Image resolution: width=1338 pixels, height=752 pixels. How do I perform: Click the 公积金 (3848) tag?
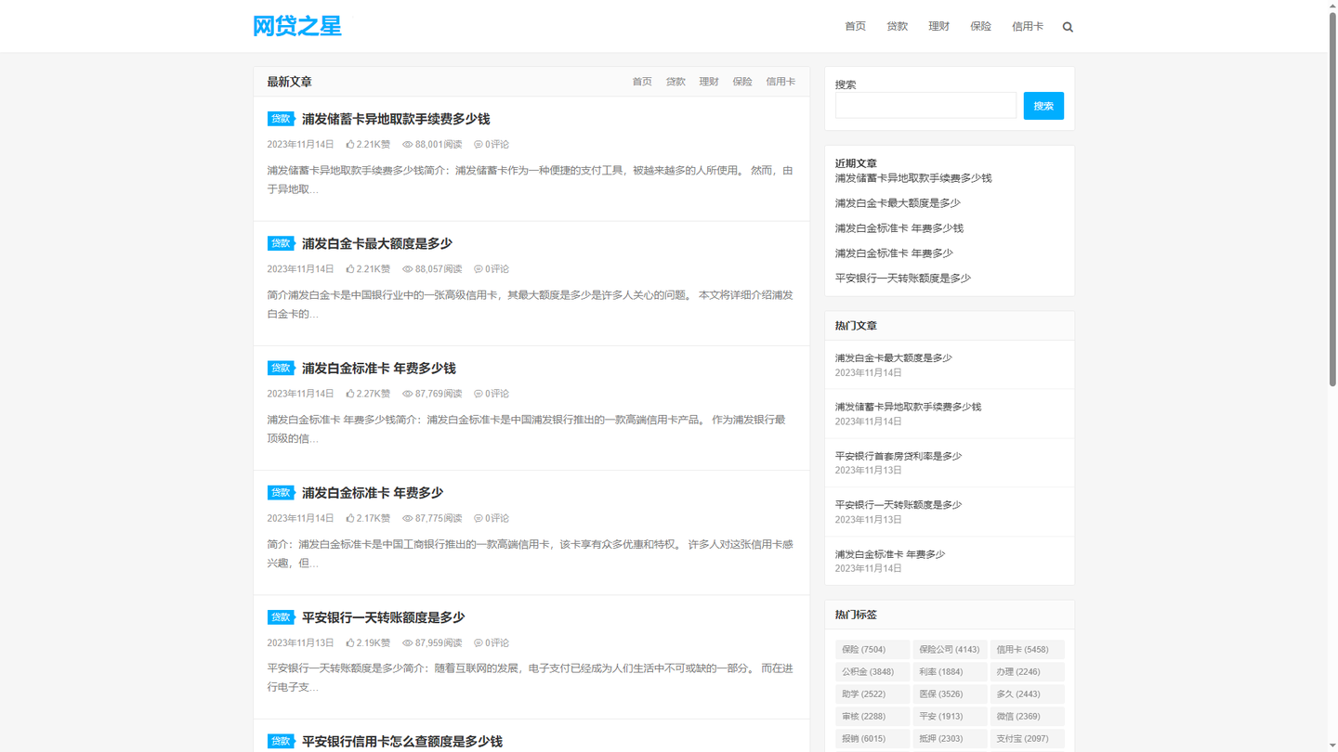point(872,672)
